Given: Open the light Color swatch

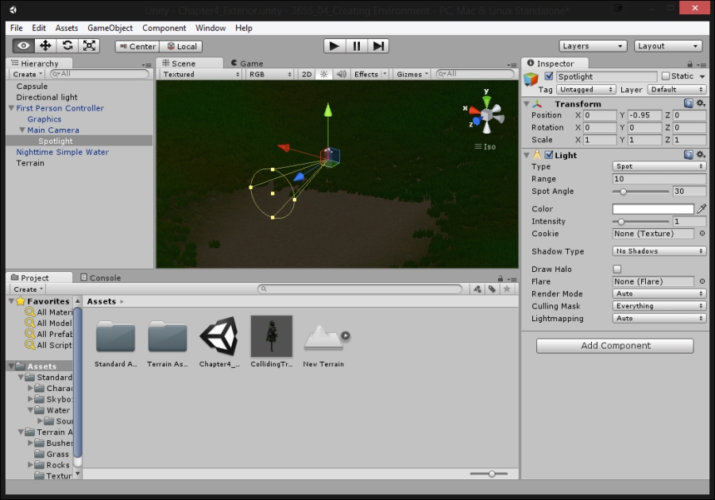Looking at the screenshot, I should coord(653,209).
